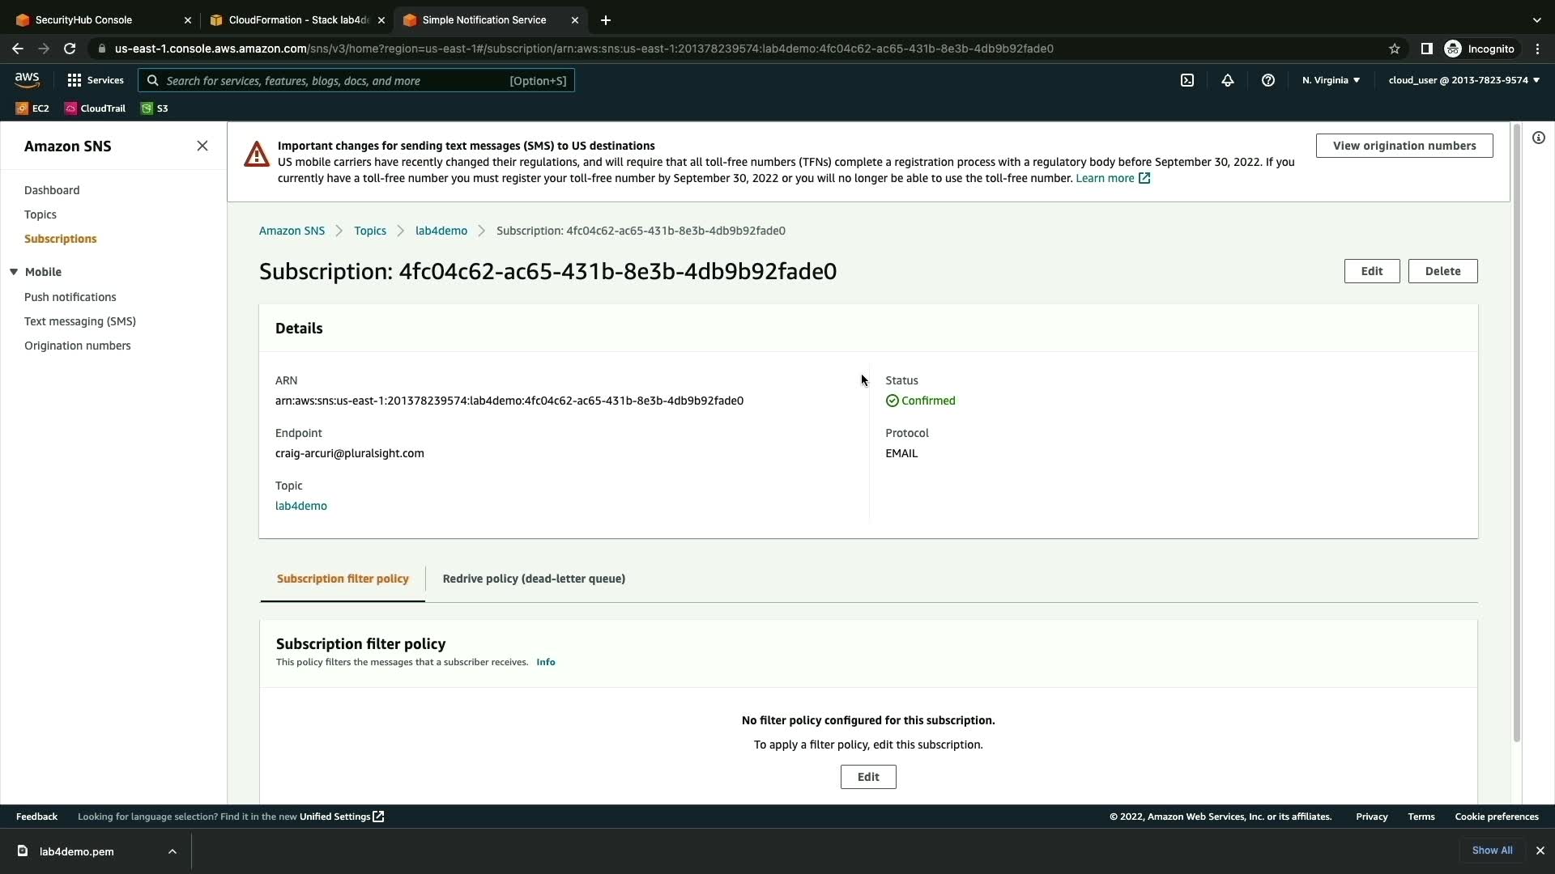
Task: Expand the cloud_user account menu
Action: [x=1463, y=80]
